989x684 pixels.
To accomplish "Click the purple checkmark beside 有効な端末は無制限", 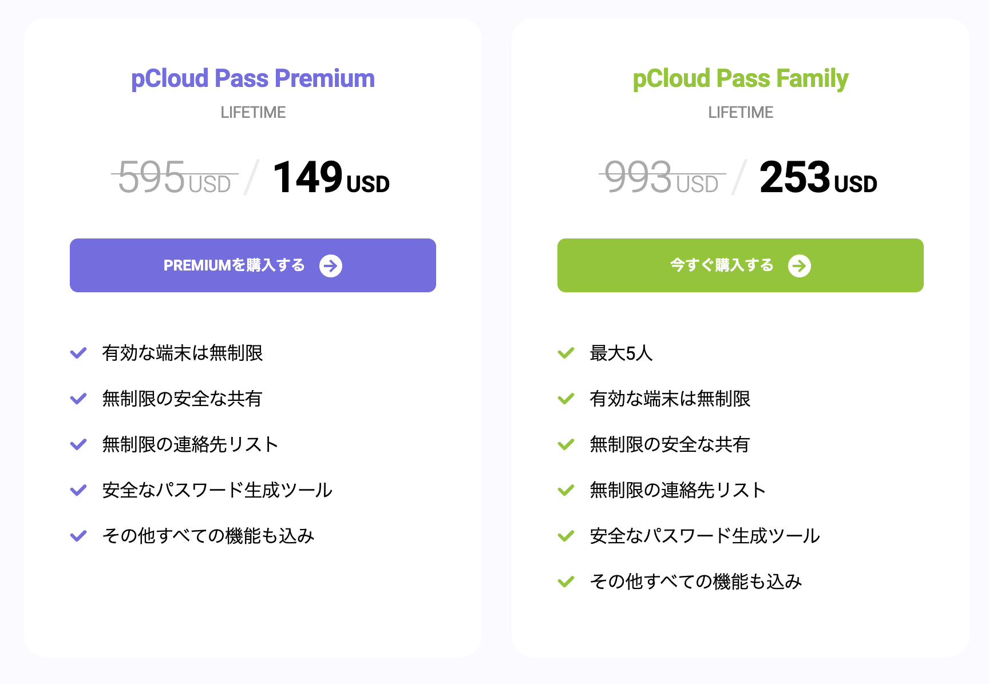I will [x=78, y=353].
